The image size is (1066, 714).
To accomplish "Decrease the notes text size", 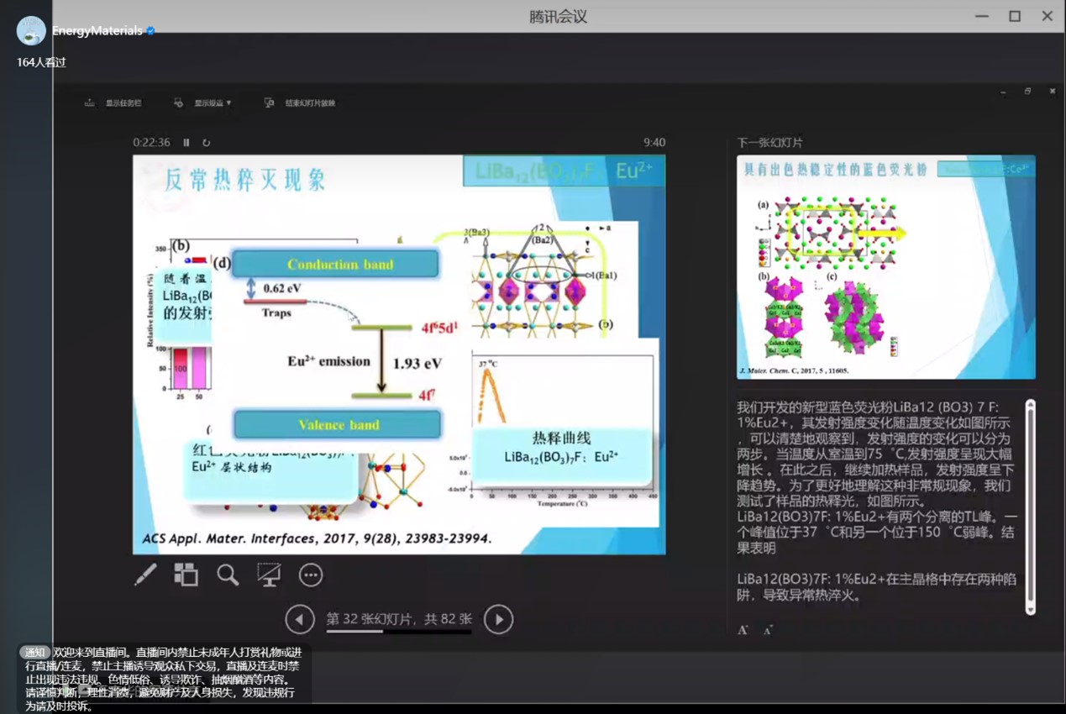I will [768, 630].
